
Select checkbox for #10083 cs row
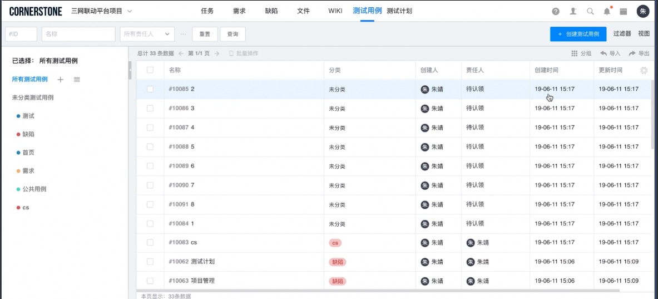[x=150, y=242]
